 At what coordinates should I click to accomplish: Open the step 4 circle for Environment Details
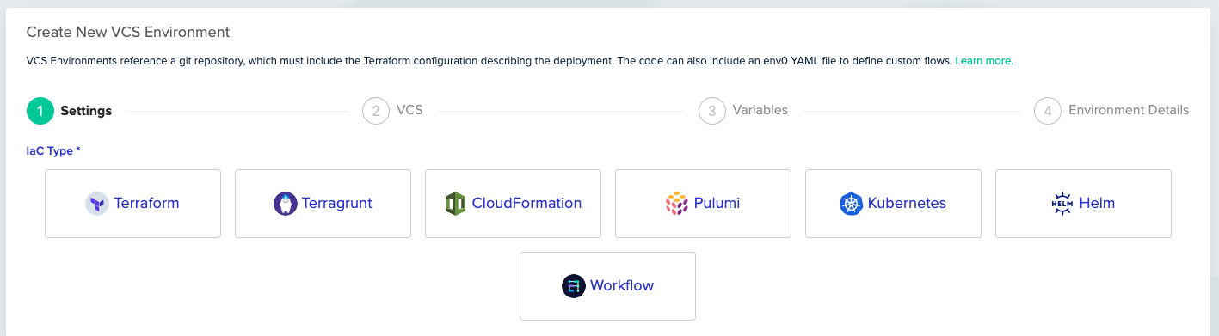pos(1048,111)
